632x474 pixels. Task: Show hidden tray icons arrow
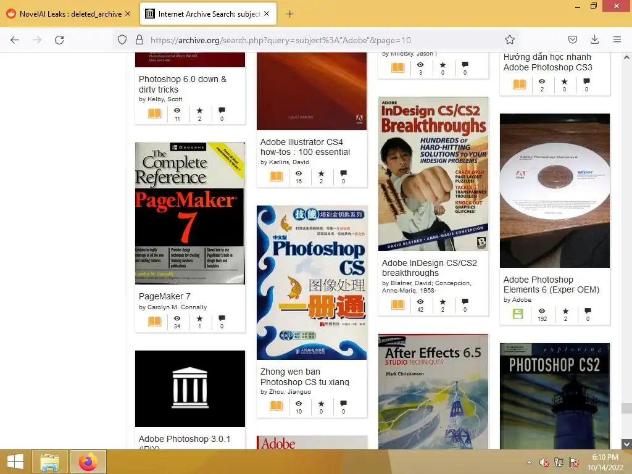(x=529, y=462)
